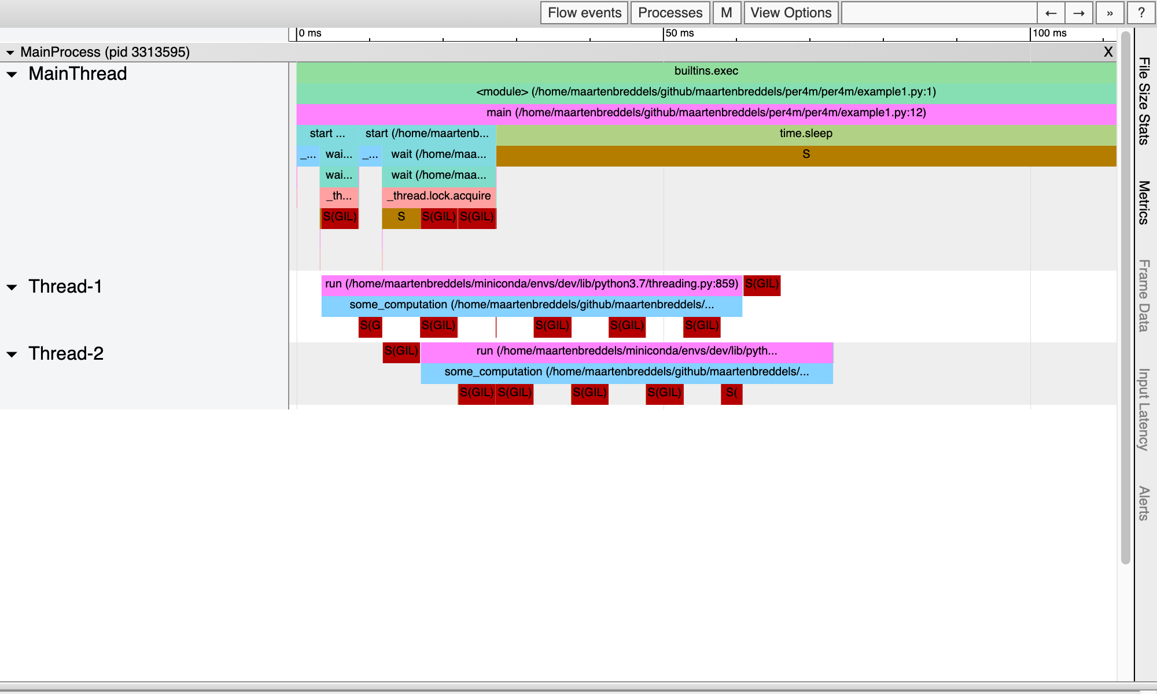
Task: Select the builtins.exec slice
Action: pos(706,71)
